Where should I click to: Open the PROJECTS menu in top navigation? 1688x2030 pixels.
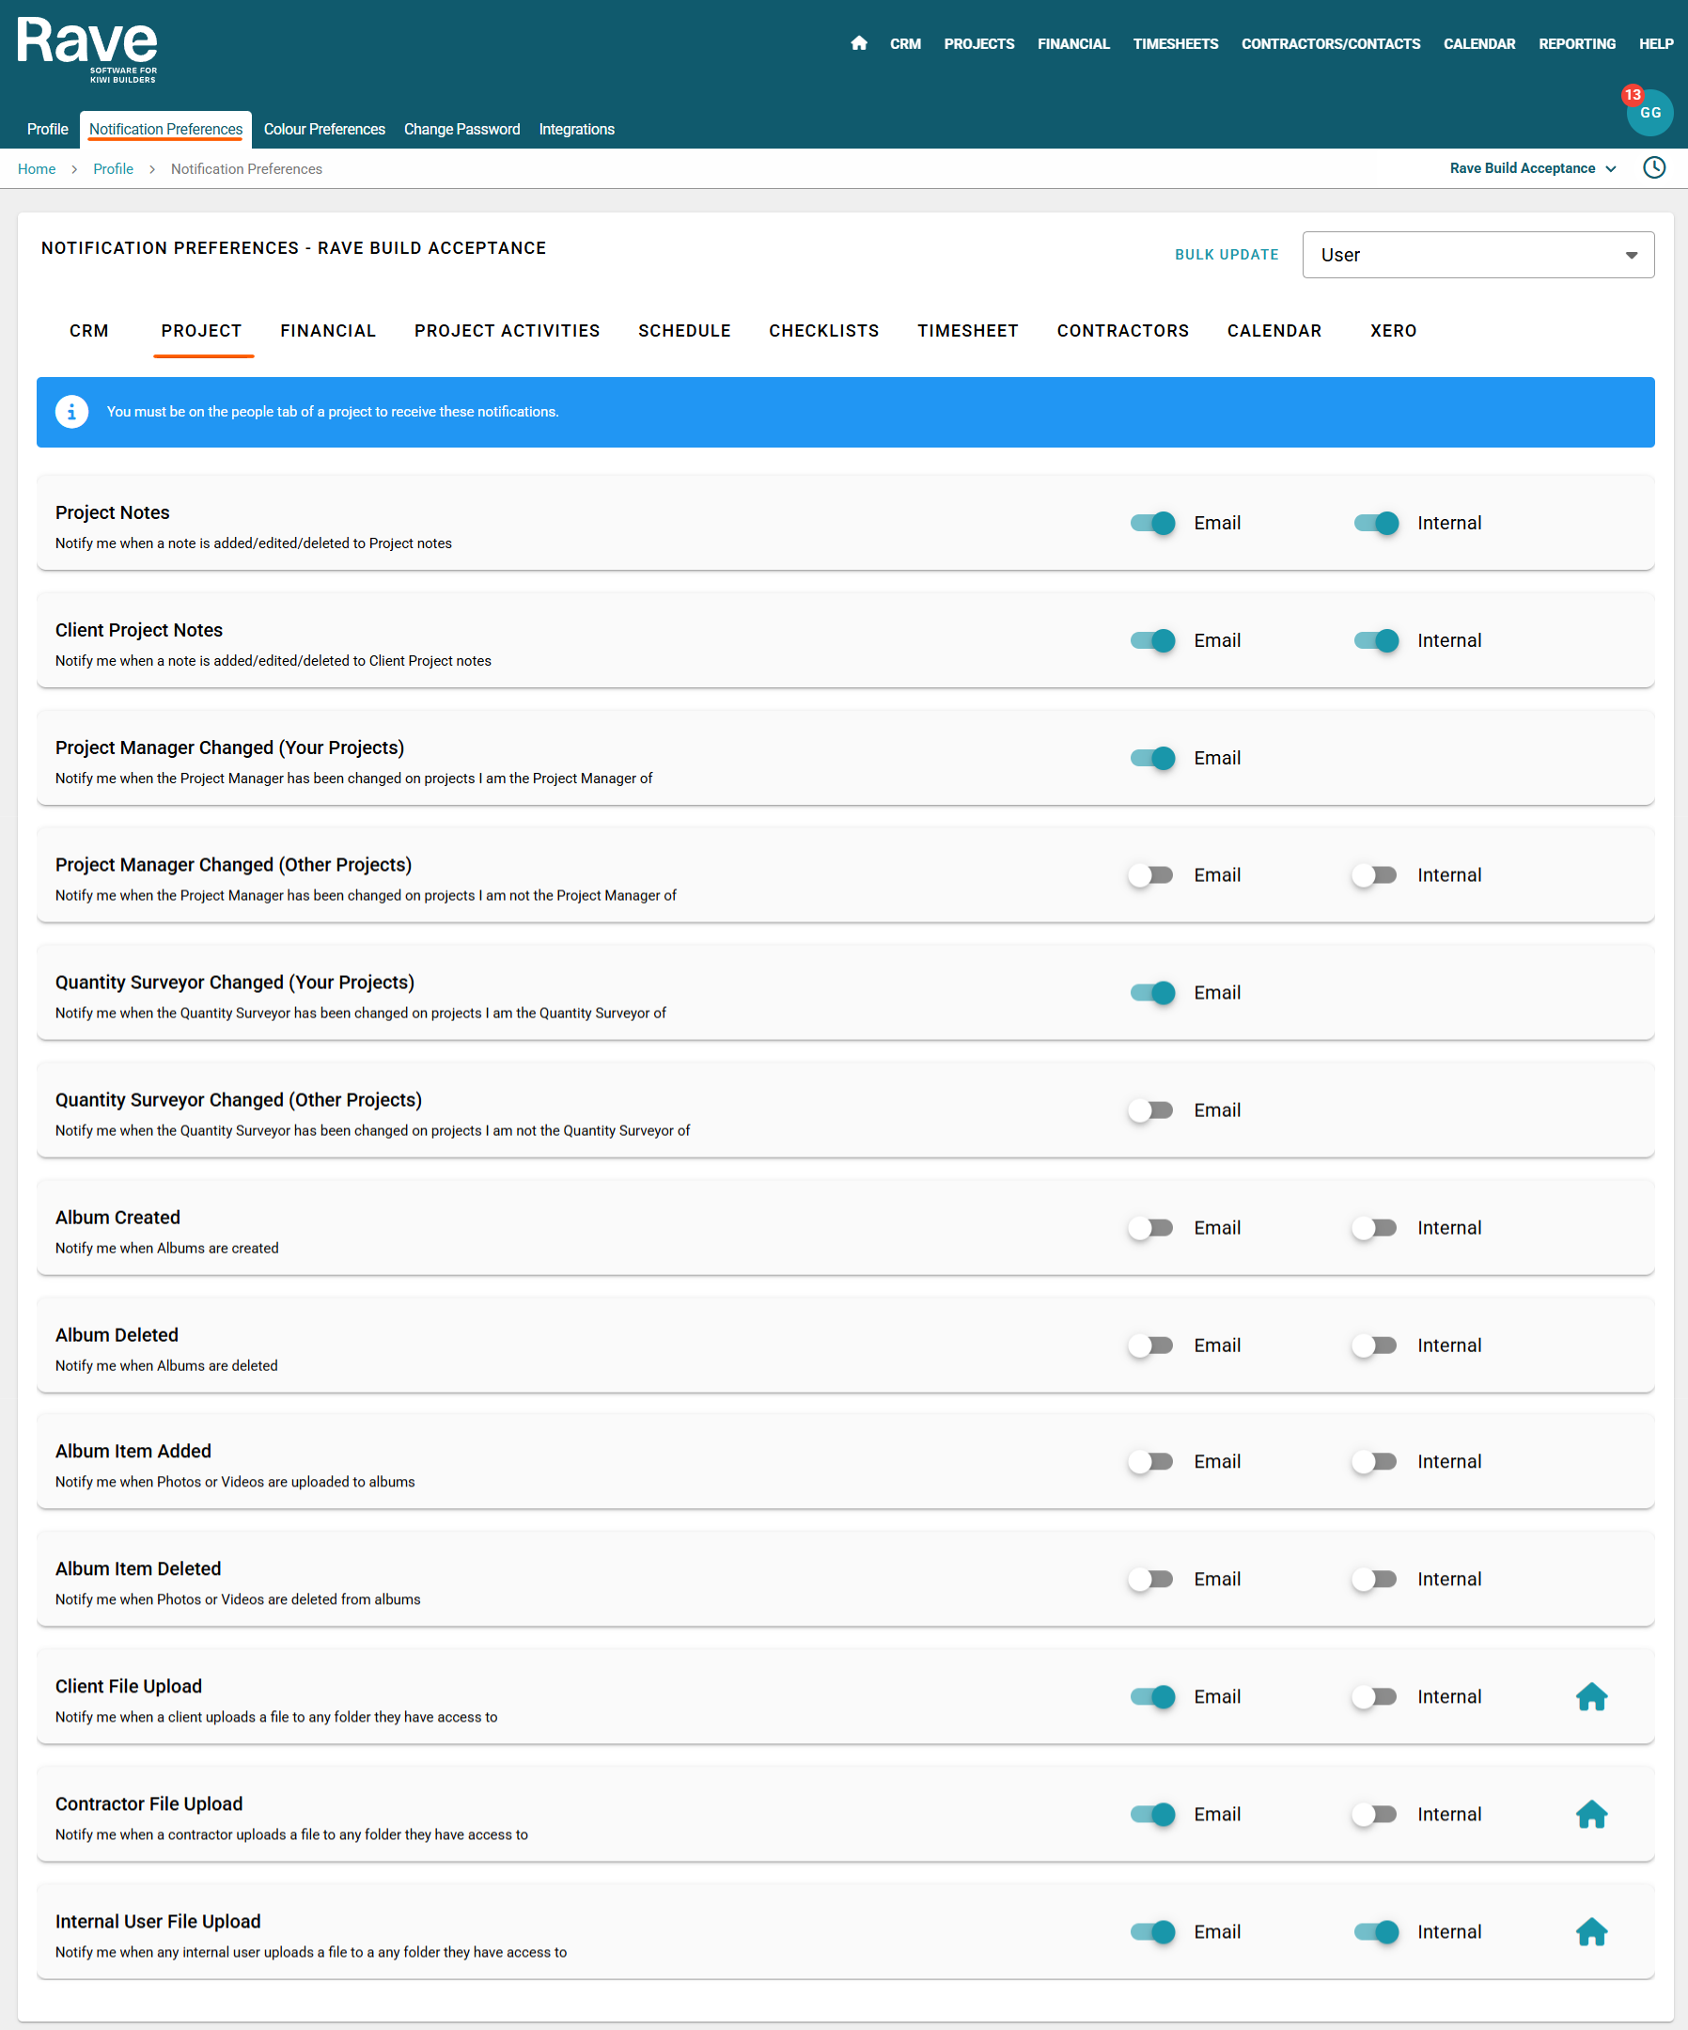[978, 43]
